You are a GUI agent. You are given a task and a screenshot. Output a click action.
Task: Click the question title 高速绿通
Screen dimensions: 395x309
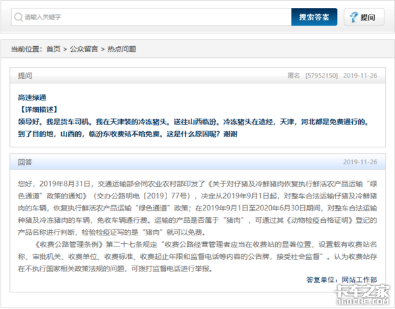coord(32,97)
